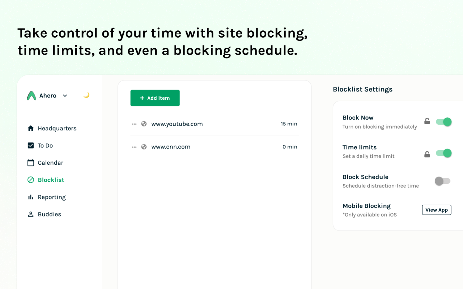
Task: Click the green Ahero logo icon
Action: point(31,96)
